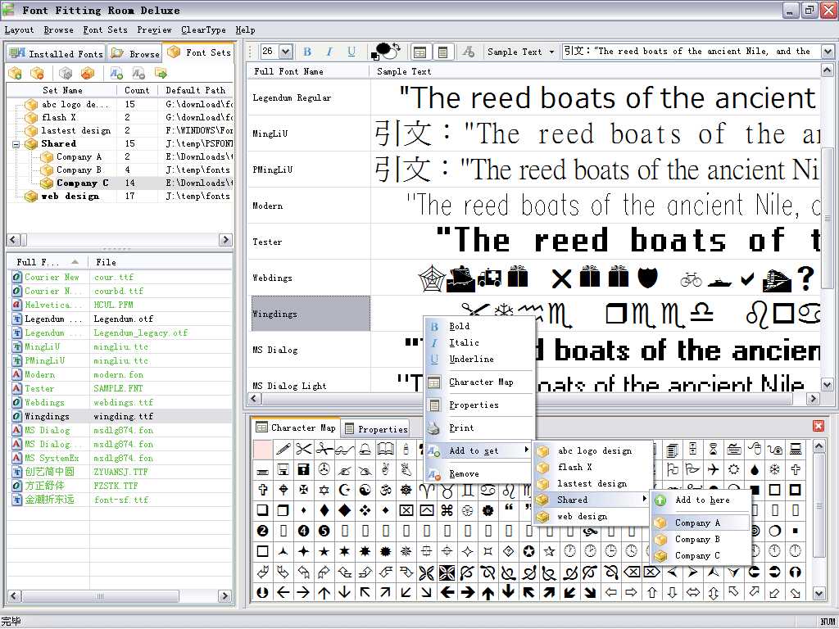Image resolution: width=839 pixels, height=629 pixels.
Task: Click the Default Path column header
Action: [x=196, y=90]
